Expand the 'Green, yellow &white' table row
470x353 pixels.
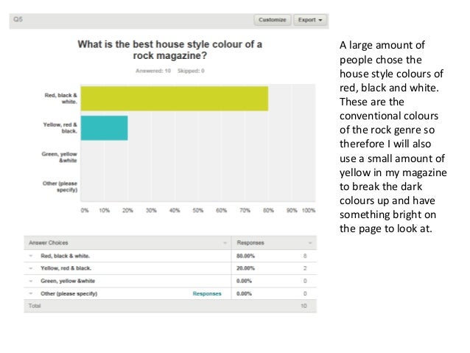click(32, 281)
